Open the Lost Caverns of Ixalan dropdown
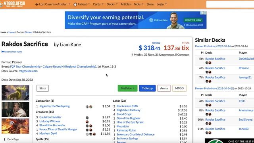 click(x=53, y=4)
